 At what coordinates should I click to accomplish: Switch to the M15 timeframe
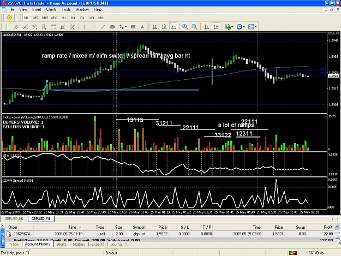coord(45,18)
